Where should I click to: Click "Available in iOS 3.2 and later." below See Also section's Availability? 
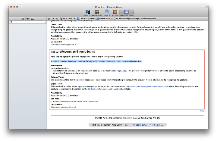click(x=65, y=96)
